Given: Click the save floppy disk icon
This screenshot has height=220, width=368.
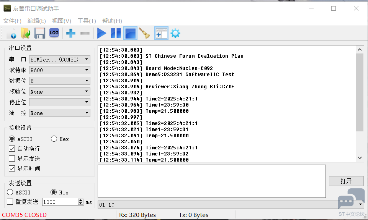Looking at the screenshot, I should [40, 33].
